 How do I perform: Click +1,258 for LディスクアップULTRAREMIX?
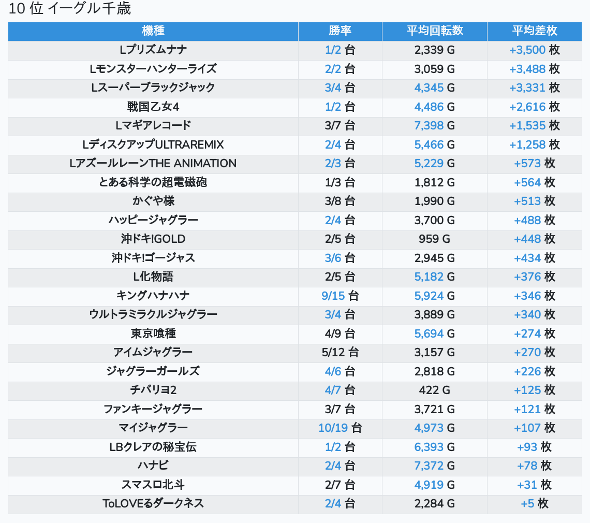click(527, 144)
